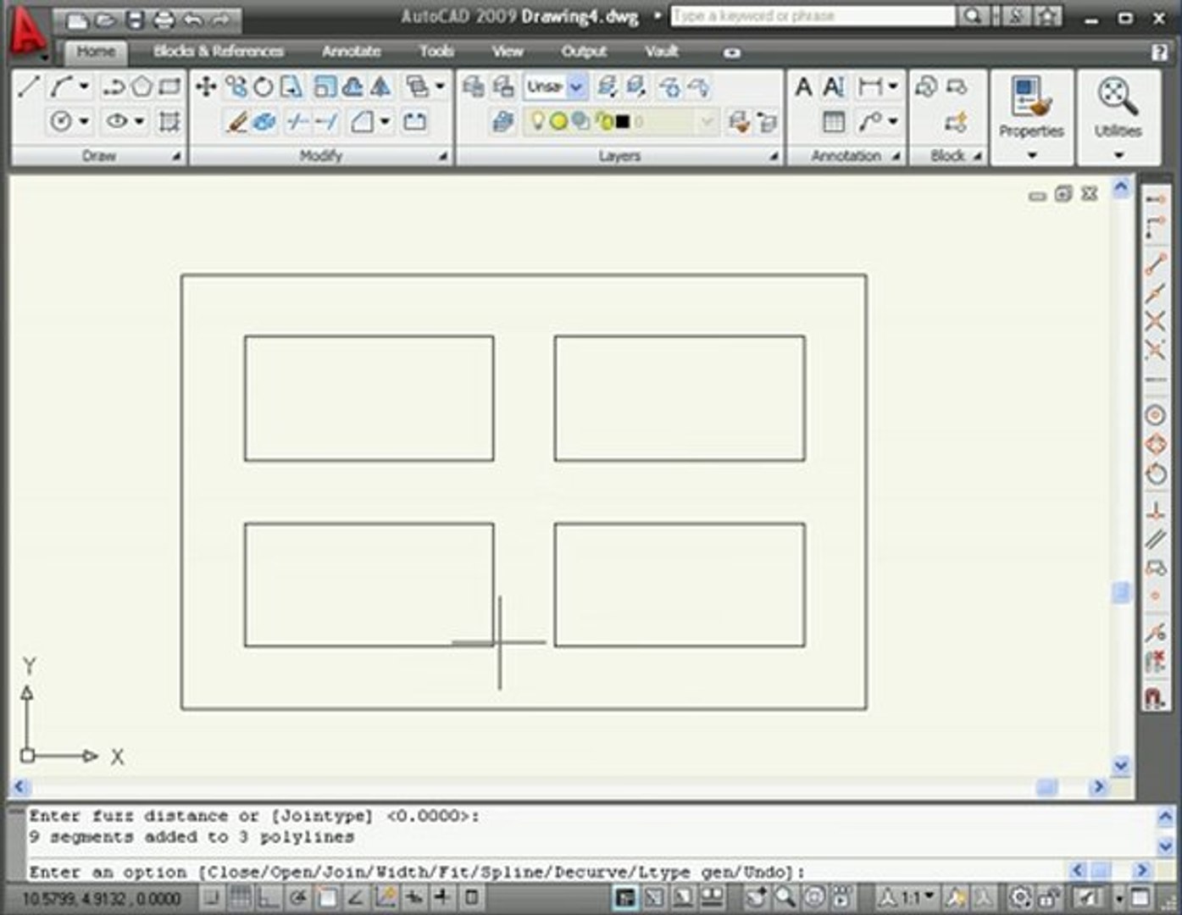Select the Offset tool
The width and height of the screenshot is (1182, 915).
352,86
